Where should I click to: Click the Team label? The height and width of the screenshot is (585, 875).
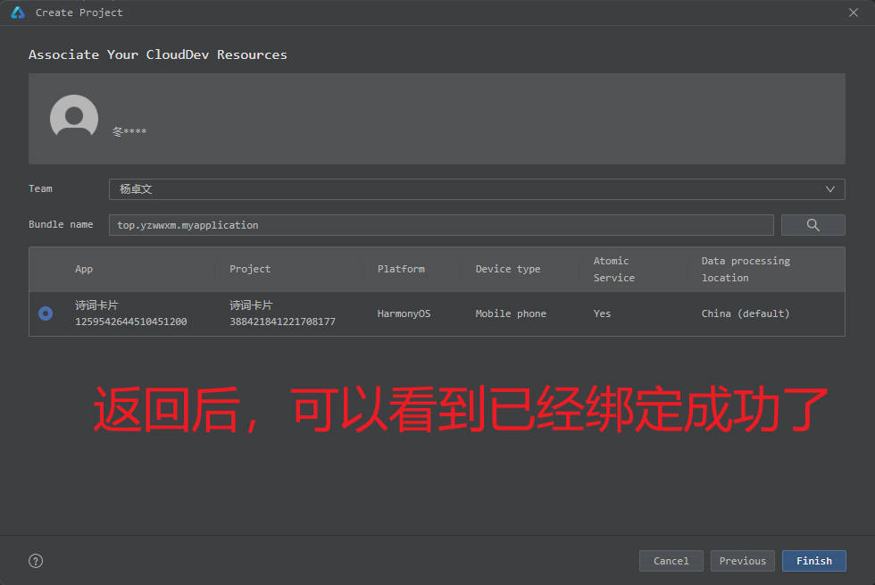click(40, 188)
